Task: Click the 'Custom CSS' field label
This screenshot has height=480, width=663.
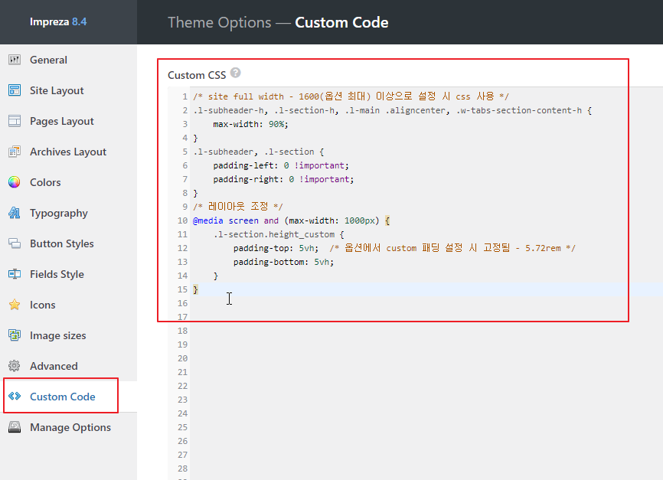Action: [x=197, y=75]
